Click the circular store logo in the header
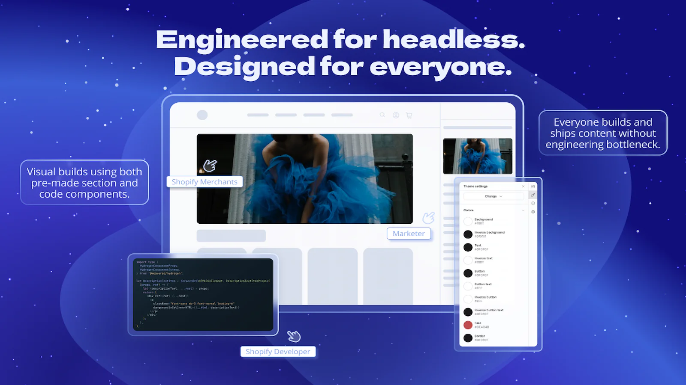 (x=202, y=114)
